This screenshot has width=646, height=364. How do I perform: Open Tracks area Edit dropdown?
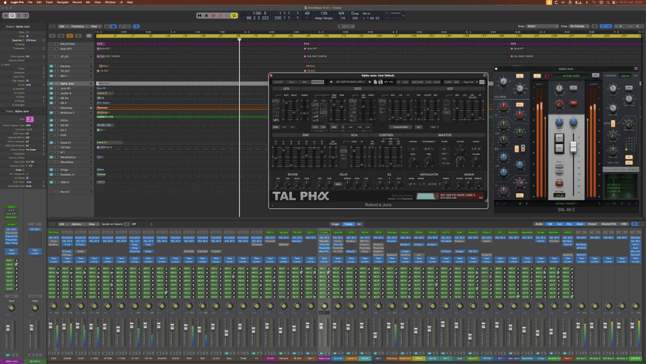point(64,26)
